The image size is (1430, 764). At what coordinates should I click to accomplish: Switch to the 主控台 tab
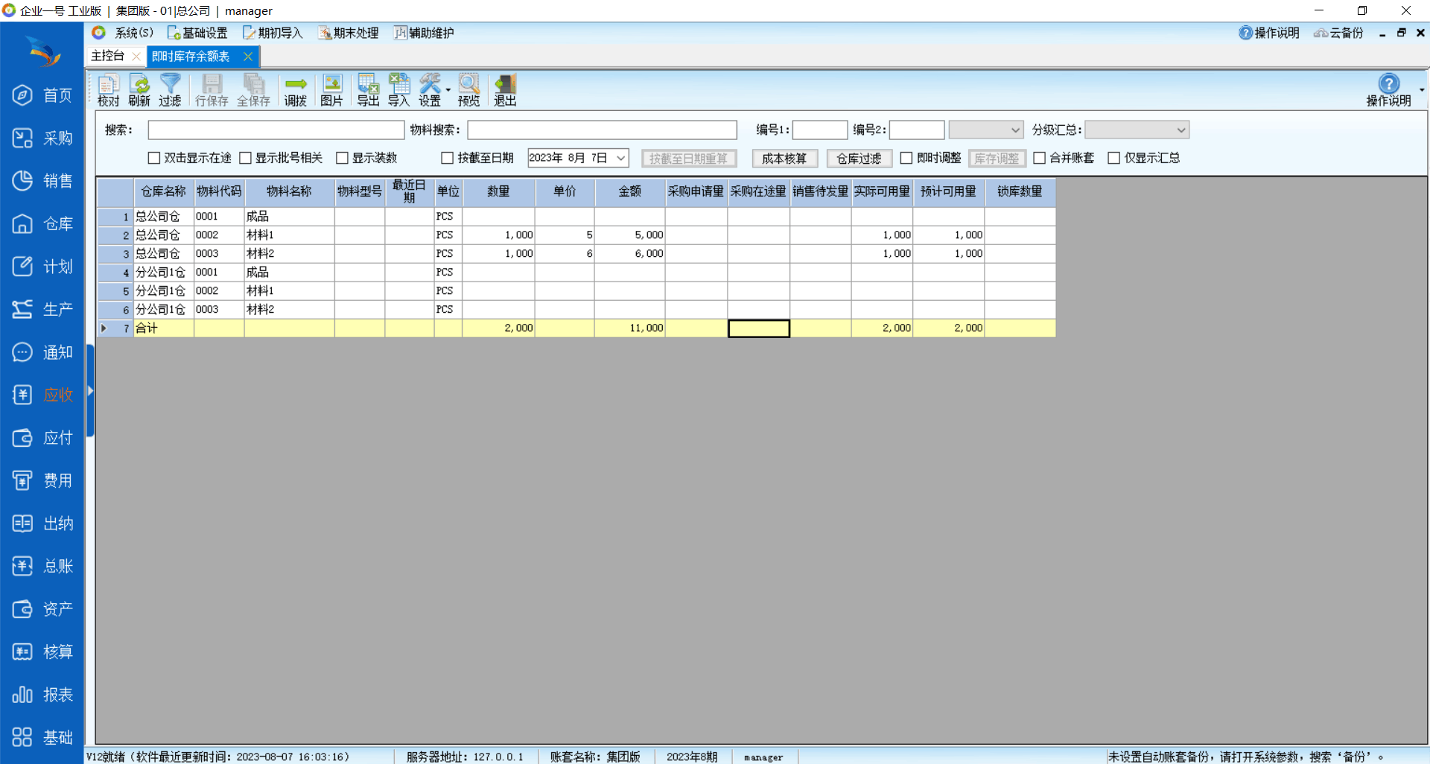coord(108,56)
